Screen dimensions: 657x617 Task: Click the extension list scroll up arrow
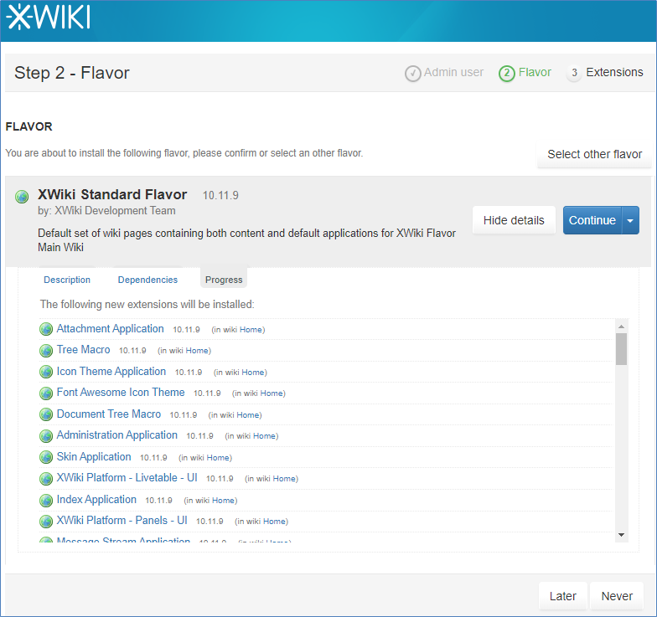tap(622, 326)
